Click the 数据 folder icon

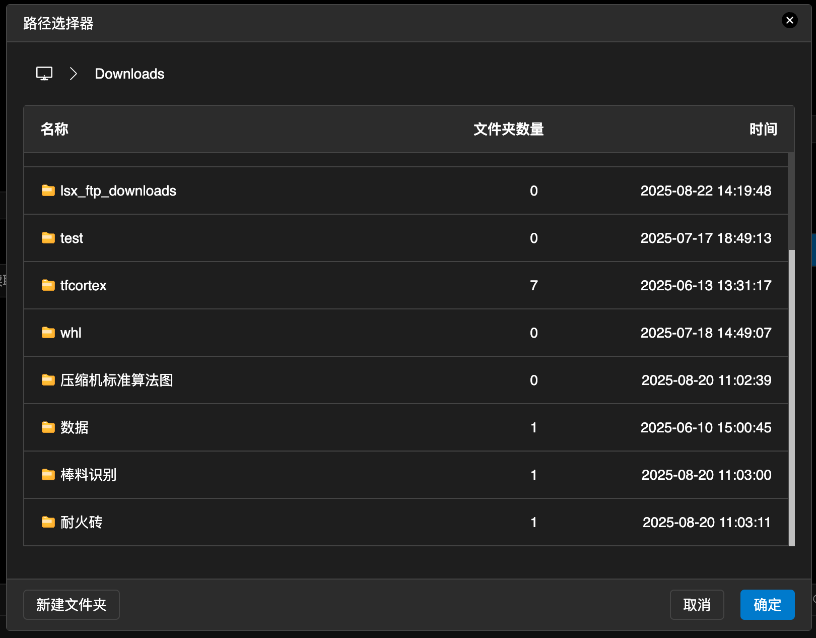pyautogui.click(x=48, y=427)
